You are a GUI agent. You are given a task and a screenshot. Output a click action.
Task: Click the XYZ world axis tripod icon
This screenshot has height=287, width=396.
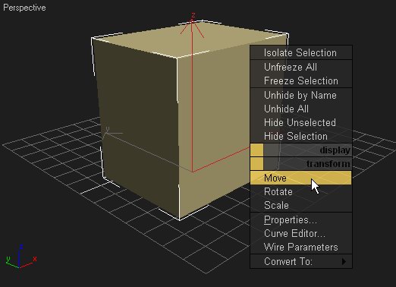pos(21,257)
